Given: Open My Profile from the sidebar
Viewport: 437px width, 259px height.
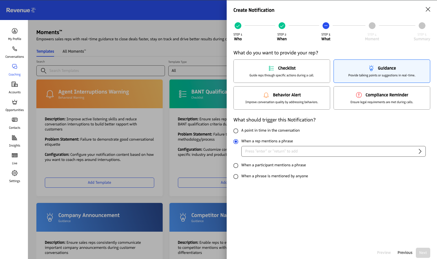Looking at the screenshot, I should pos(15,31).
